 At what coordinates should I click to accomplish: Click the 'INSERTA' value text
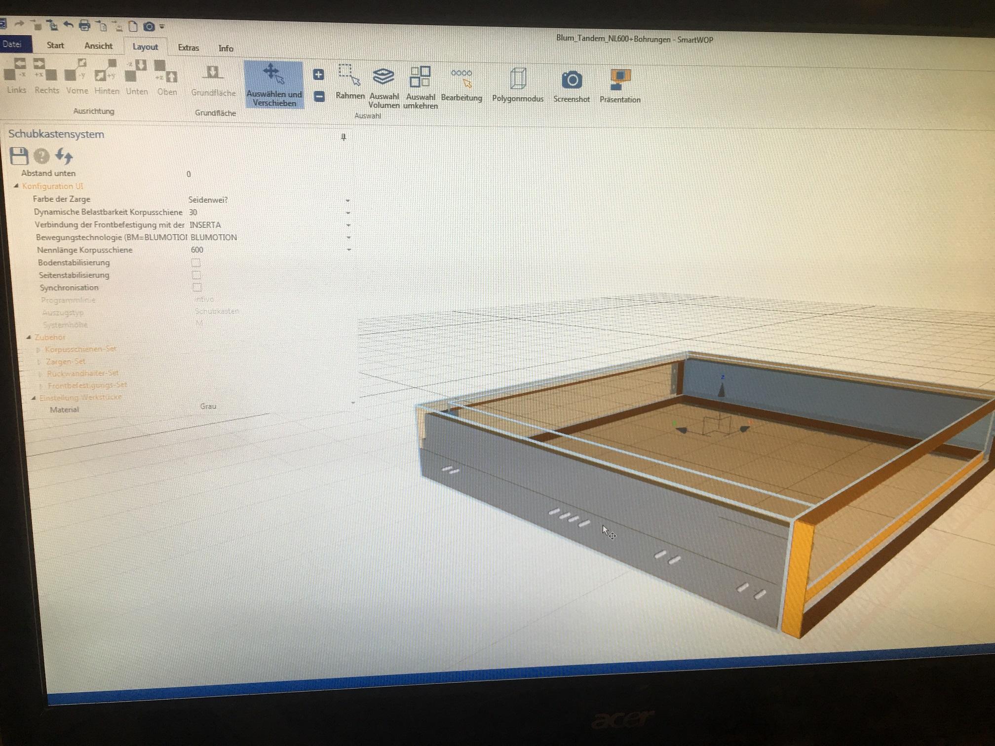pyautogui.click(x=205, y=225)
